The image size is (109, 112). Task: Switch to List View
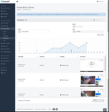(x=100, y=35)
